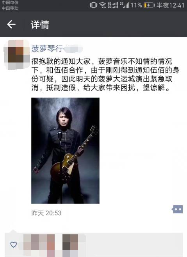Open the like and comment bubble button
The height and width of the screenshot is (257, 187).
point(177,209)
